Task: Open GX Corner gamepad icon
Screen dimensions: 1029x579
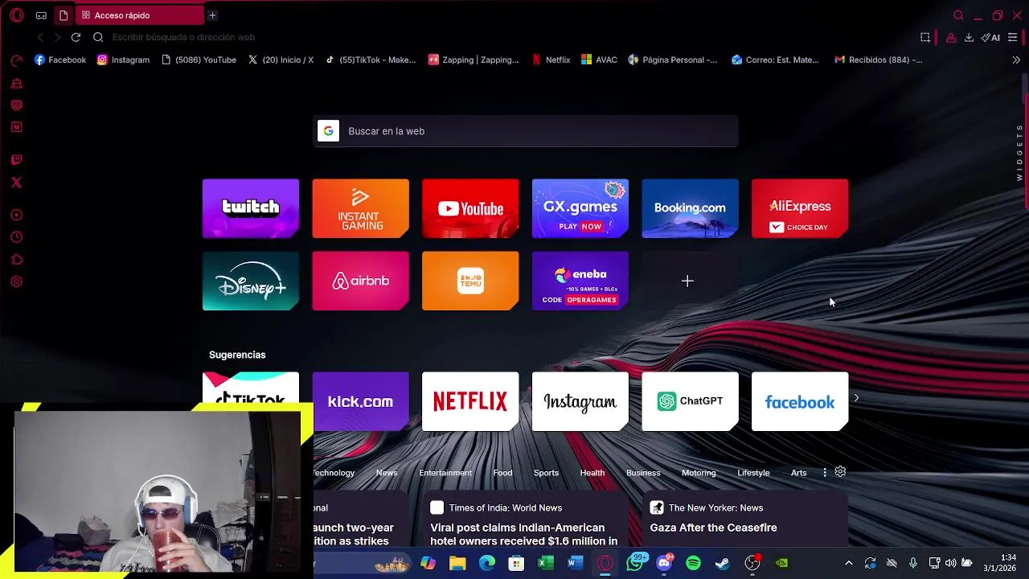Action: [41, 15]
